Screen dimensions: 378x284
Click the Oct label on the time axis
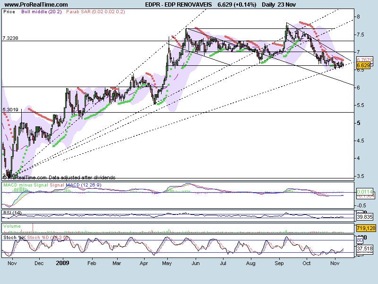tap(306, 263)
